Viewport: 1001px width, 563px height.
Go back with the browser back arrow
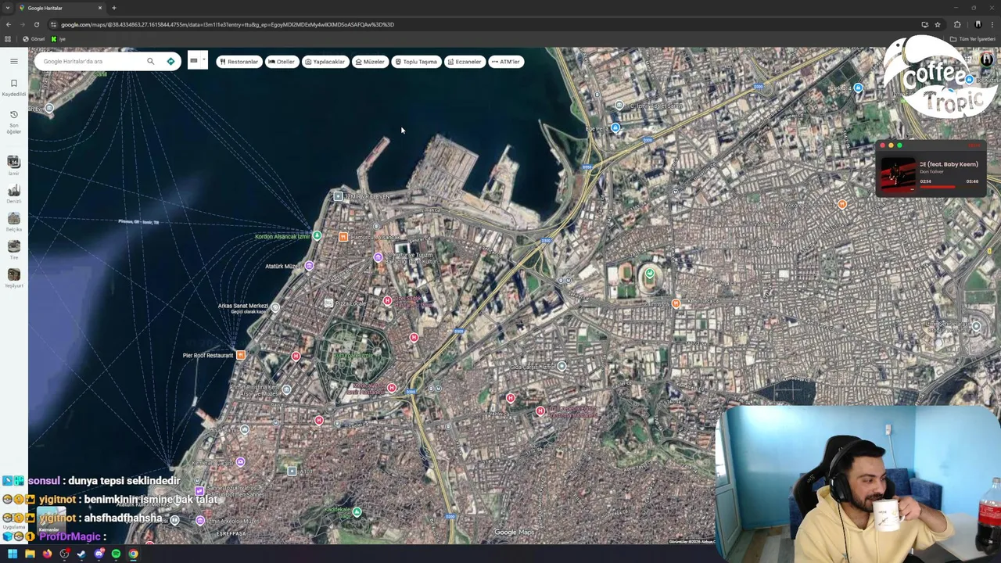(x=8, y=24)
